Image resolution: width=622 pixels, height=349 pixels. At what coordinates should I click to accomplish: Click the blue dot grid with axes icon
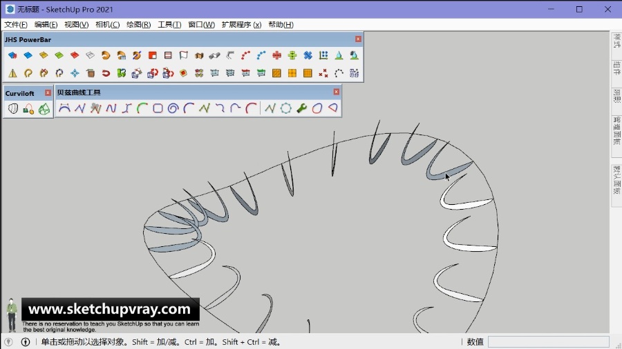[x=323, y=55]
